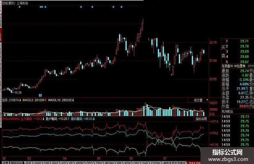This screenshot has width=254, height=164.
Task: Open the 机场航运 sector link
Action: click(x=227, y=111)
